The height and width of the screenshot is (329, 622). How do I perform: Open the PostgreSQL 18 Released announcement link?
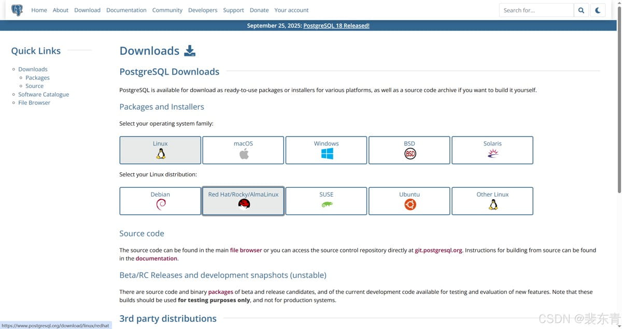(x=336, y=25)
